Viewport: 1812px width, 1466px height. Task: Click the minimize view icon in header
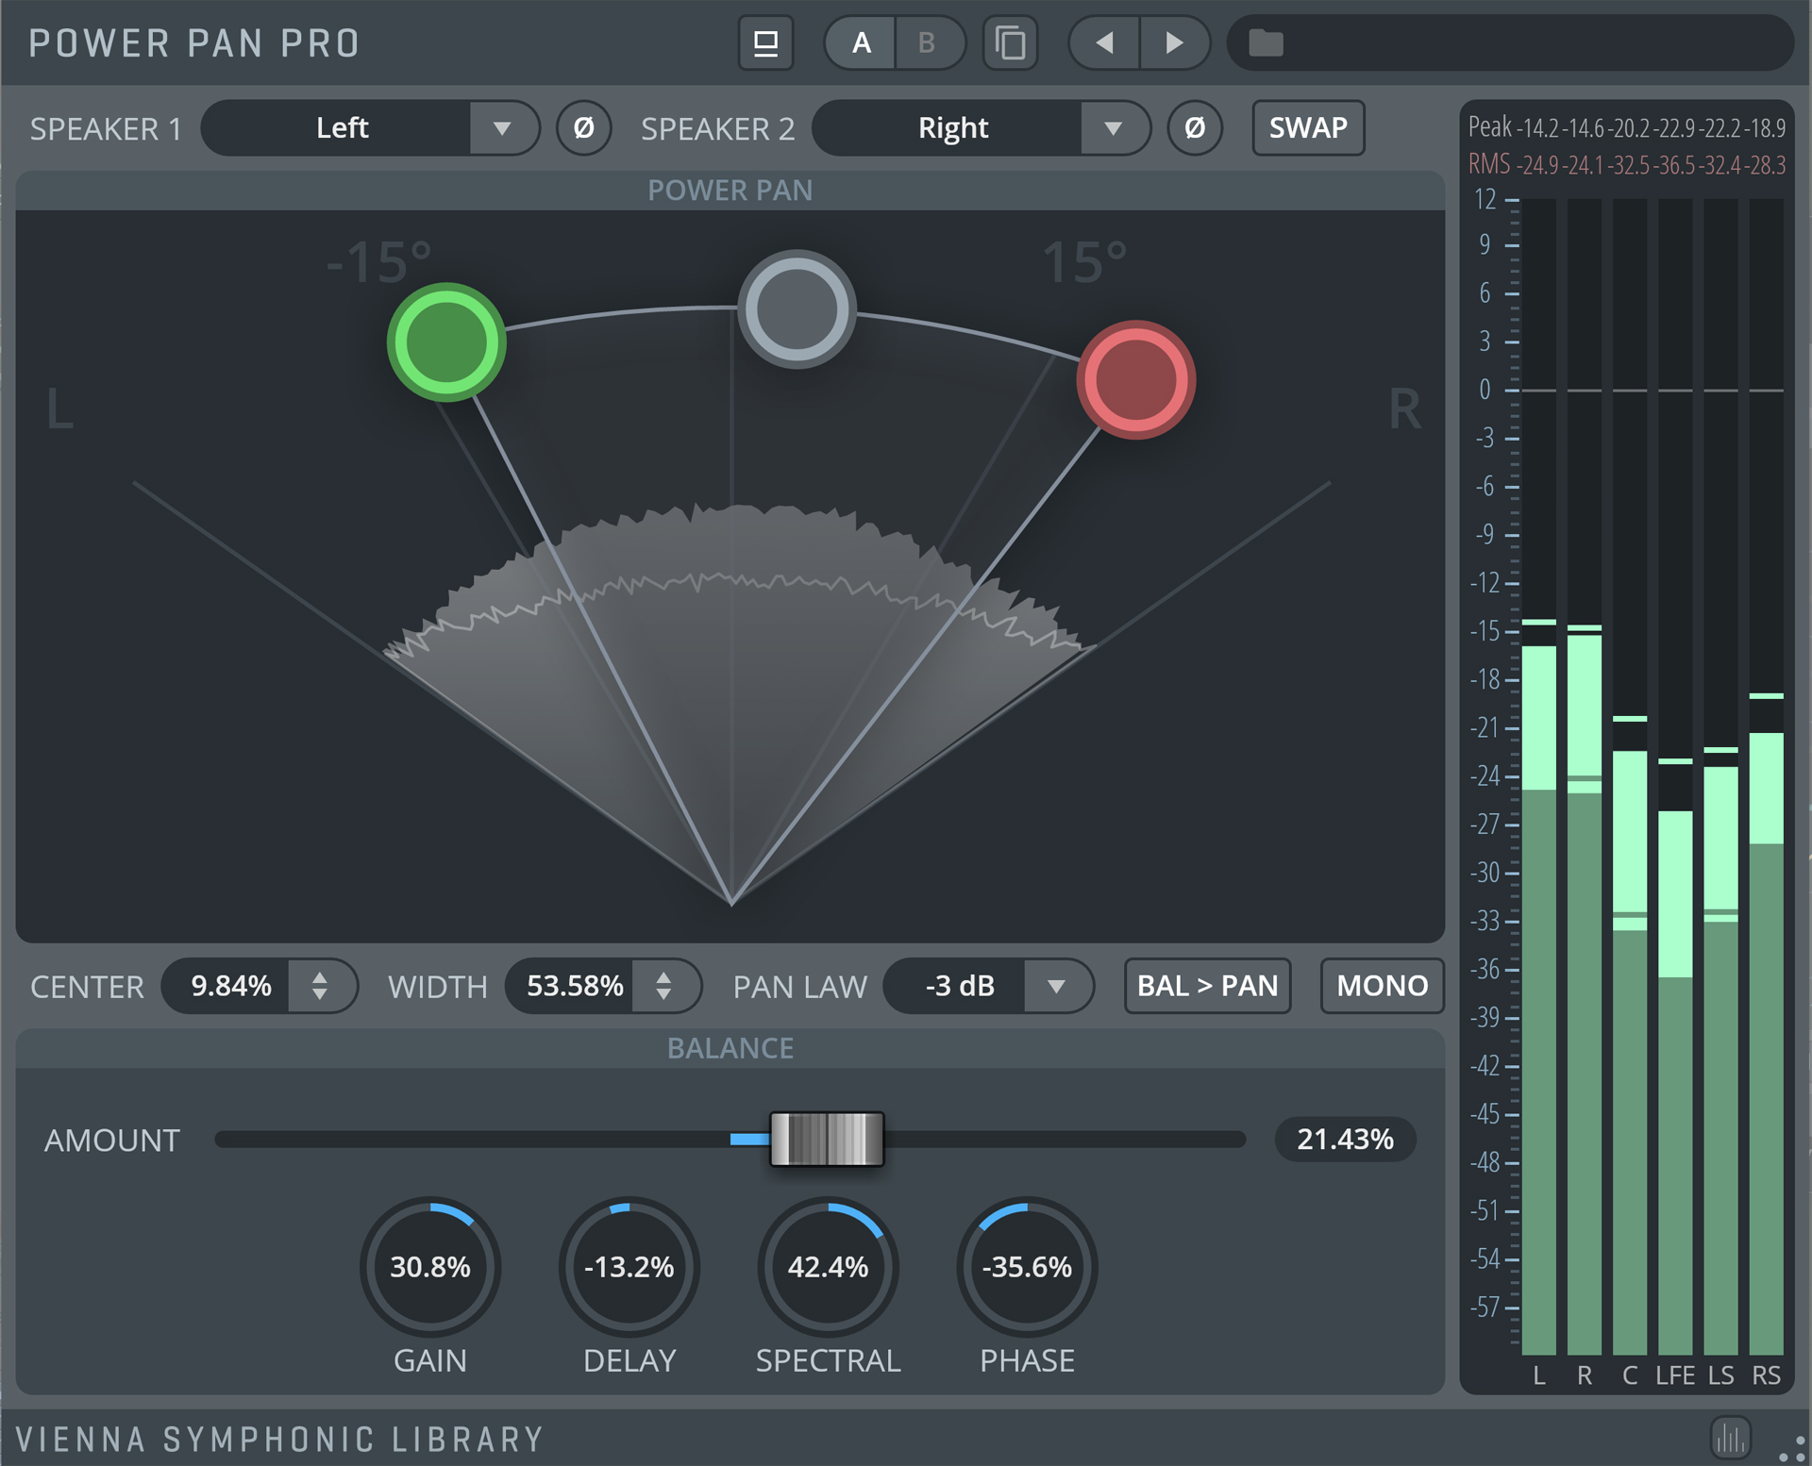[765, 43]
